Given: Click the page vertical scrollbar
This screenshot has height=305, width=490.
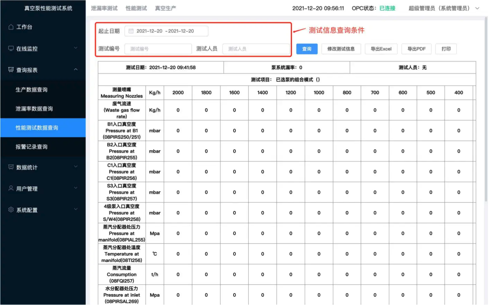Looking at the screenshot, I should pos(486,109).
